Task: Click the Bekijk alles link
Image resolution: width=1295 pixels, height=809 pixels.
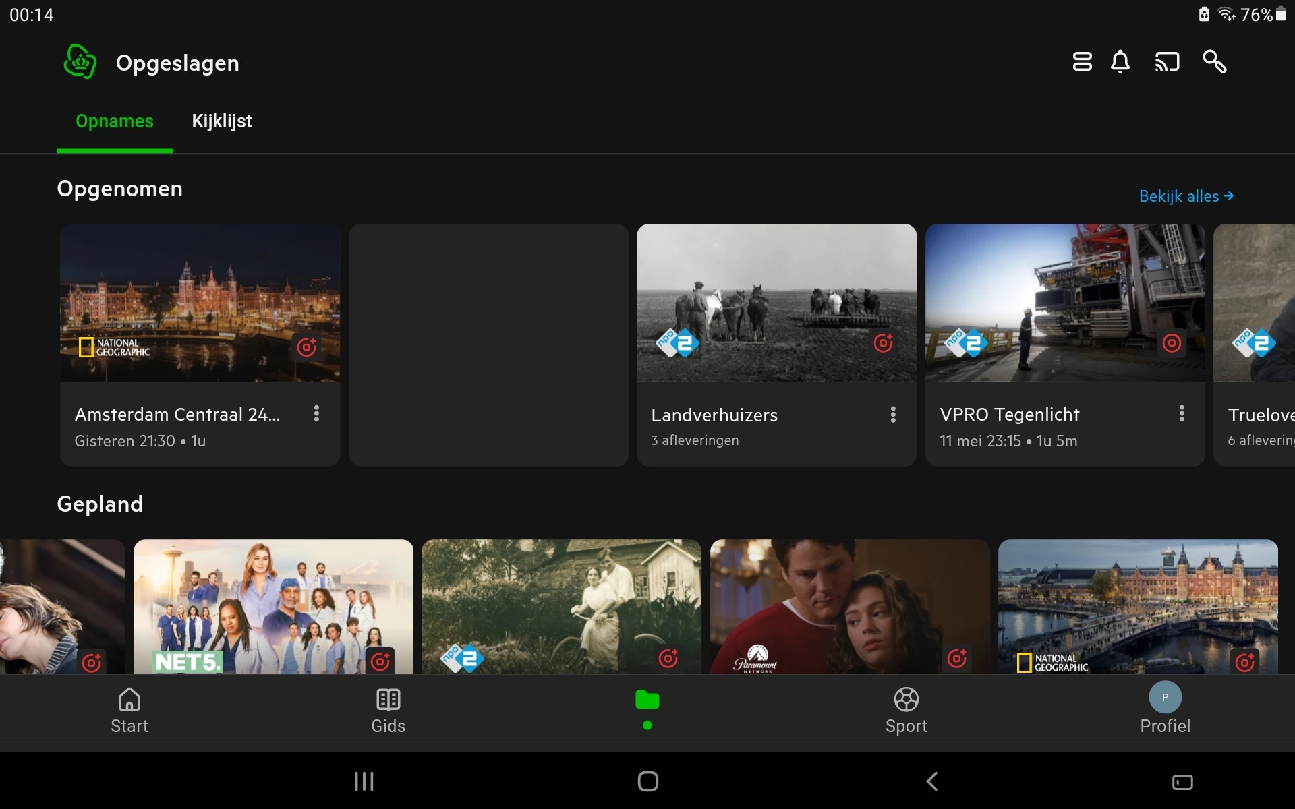Action: coord(1186,196)
